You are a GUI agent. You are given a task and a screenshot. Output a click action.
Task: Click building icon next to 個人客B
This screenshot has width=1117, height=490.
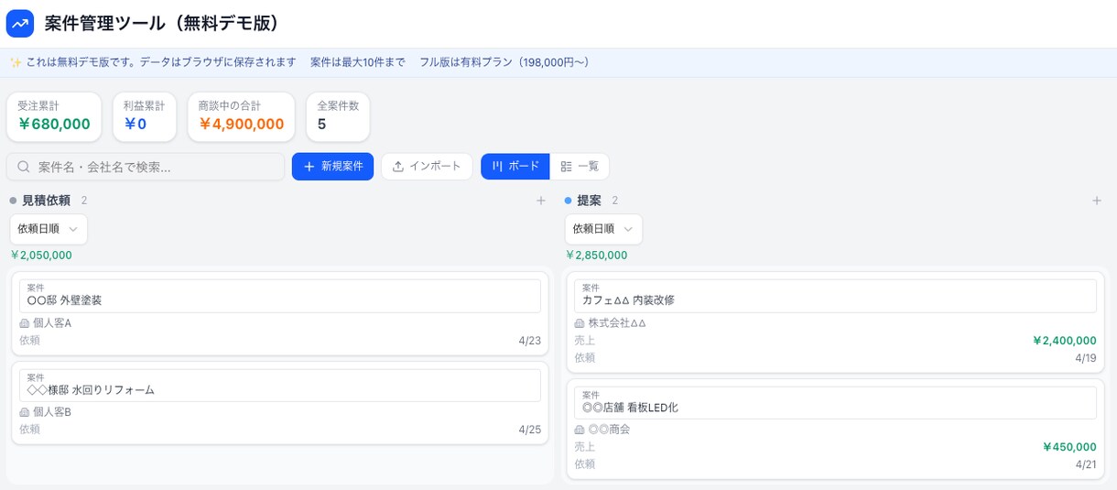pyautogui.click(x=25, y=412)
